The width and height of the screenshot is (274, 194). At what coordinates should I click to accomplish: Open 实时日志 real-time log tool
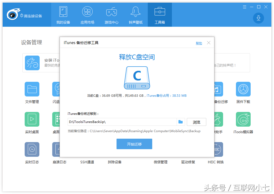coord(32,149)
